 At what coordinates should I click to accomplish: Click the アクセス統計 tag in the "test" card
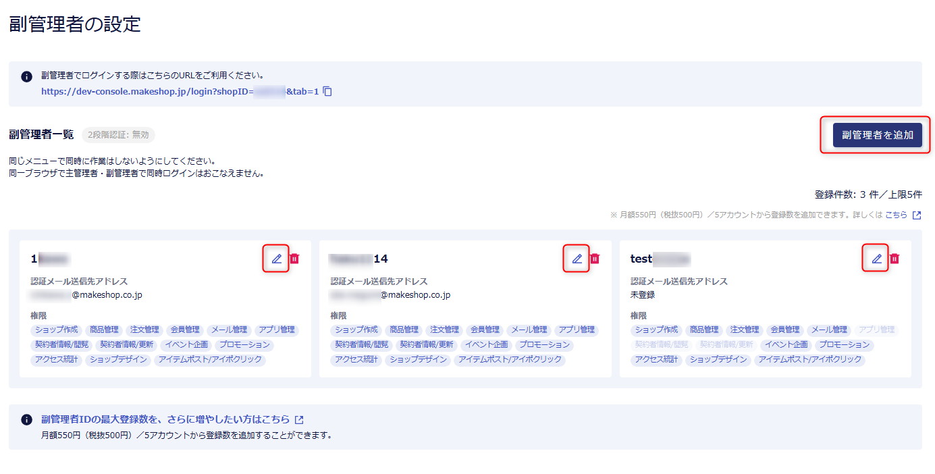[657, 360]
